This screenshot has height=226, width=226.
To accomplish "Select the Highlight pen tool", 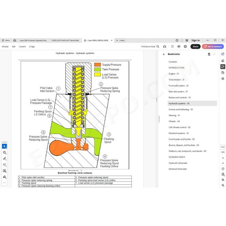I will (5, 159).
